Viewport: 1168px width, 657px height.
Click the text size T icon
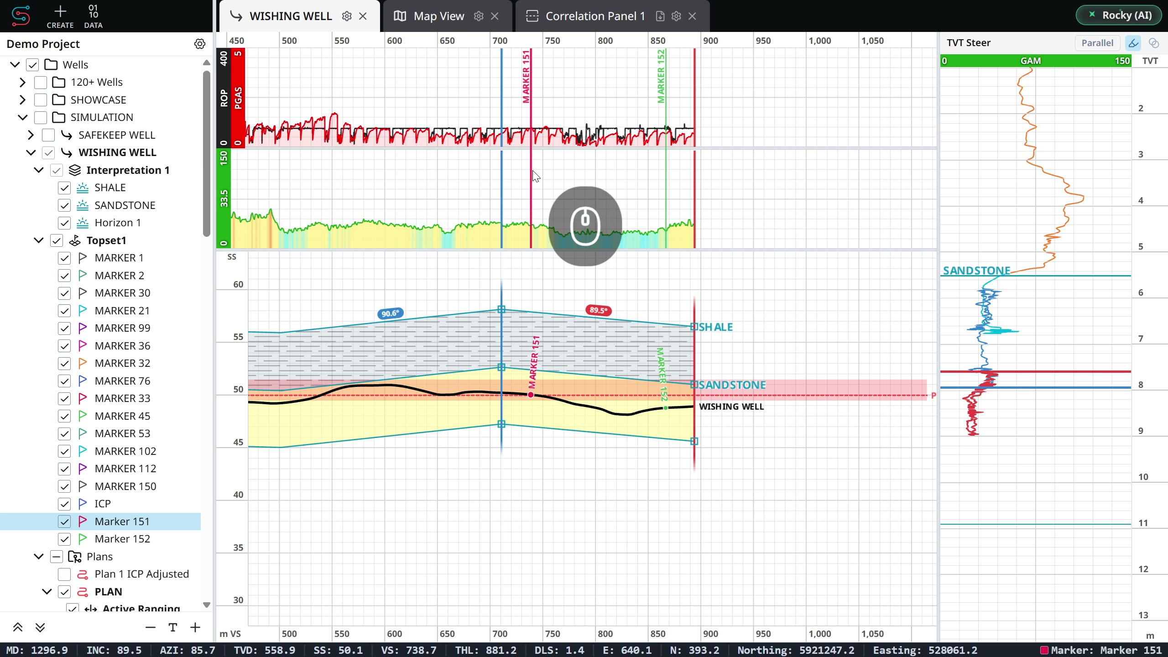coord(173,627)
